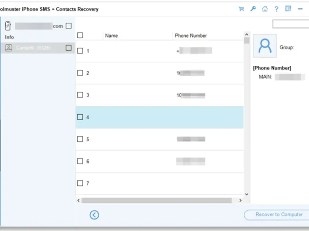
Task: Click the vertical scrollbar thumb
Action: point(246,40)
